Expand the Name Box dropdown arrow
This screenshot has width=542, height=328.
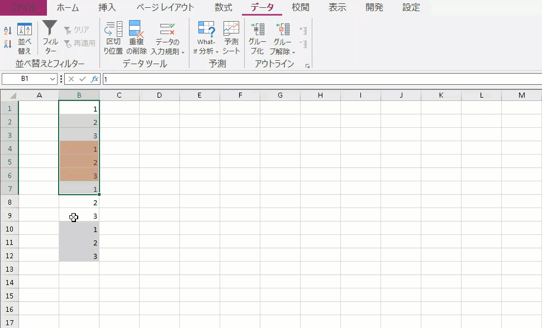pos(53,79)
